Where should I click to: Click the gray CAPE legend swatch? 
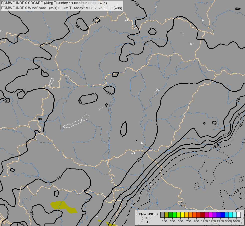(x=162, y=215)
